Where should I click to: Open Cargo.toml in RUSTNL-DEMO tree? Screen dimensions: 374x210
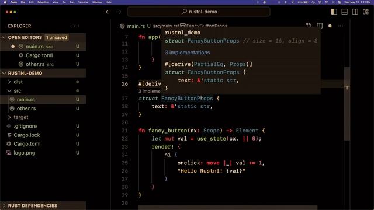click(43, 144)
